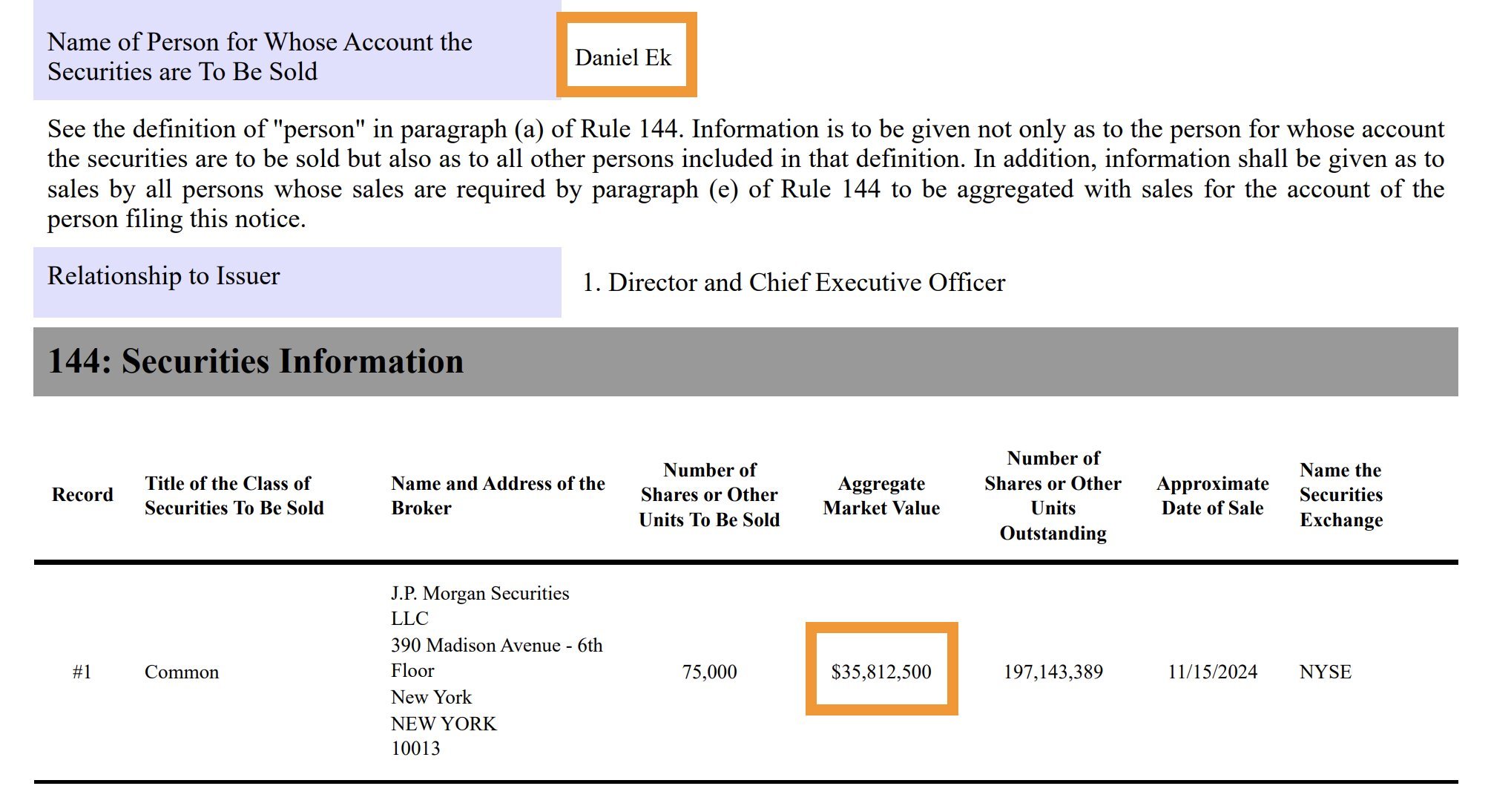Click 'Name the Securities Exchange' column header
Viewport: 1491px width, 809px height.
pos(1340,495)
